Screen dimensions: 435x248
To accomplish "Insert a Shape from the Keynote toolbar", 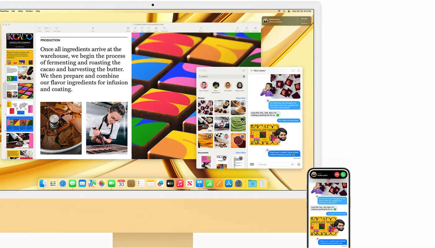I will [149, 29].
